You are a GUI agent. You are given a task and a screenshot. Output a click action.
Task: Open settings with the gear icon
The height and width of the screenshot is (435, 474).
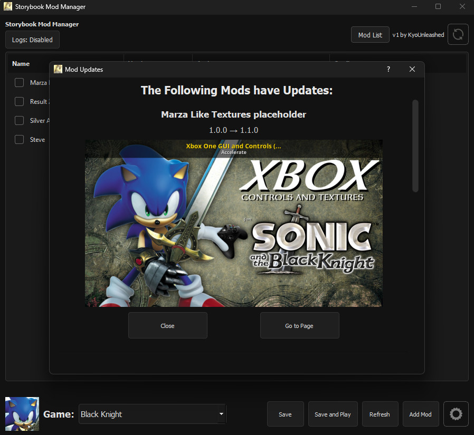456,414
